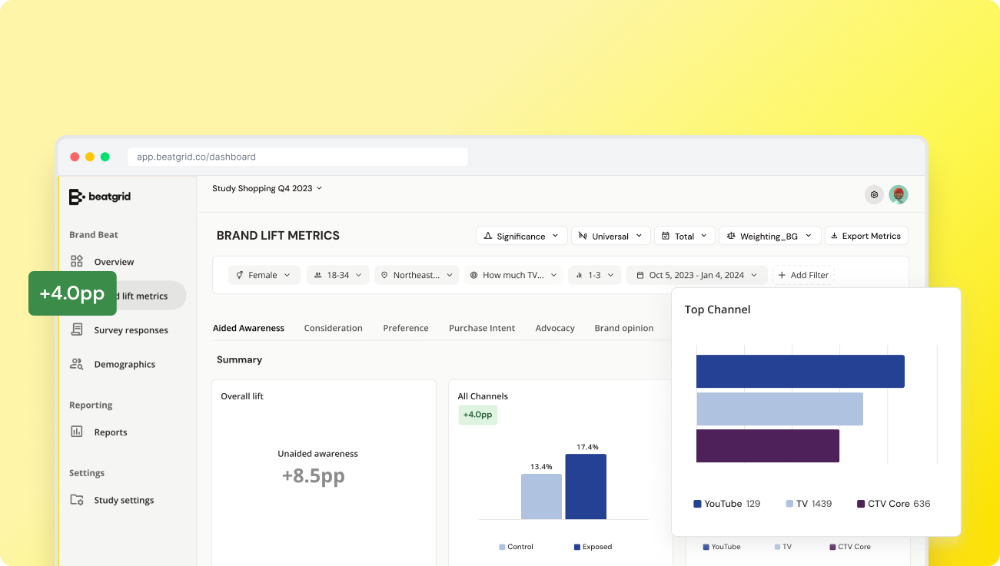Open Survey responses sidebar icon
This screenshot has width=1000, height=566.
tap(77, 330)
